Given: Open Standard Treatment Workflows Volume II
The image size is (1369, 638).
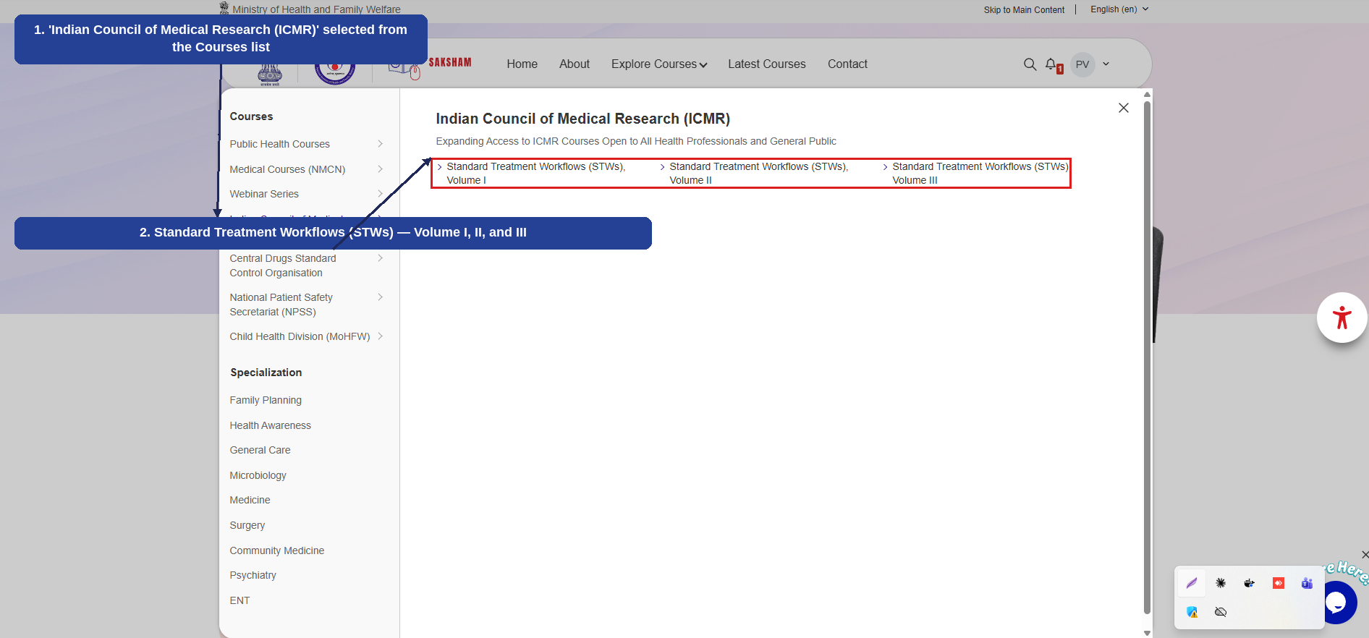Looking at the screenshot, I should (x=758, y=174).
